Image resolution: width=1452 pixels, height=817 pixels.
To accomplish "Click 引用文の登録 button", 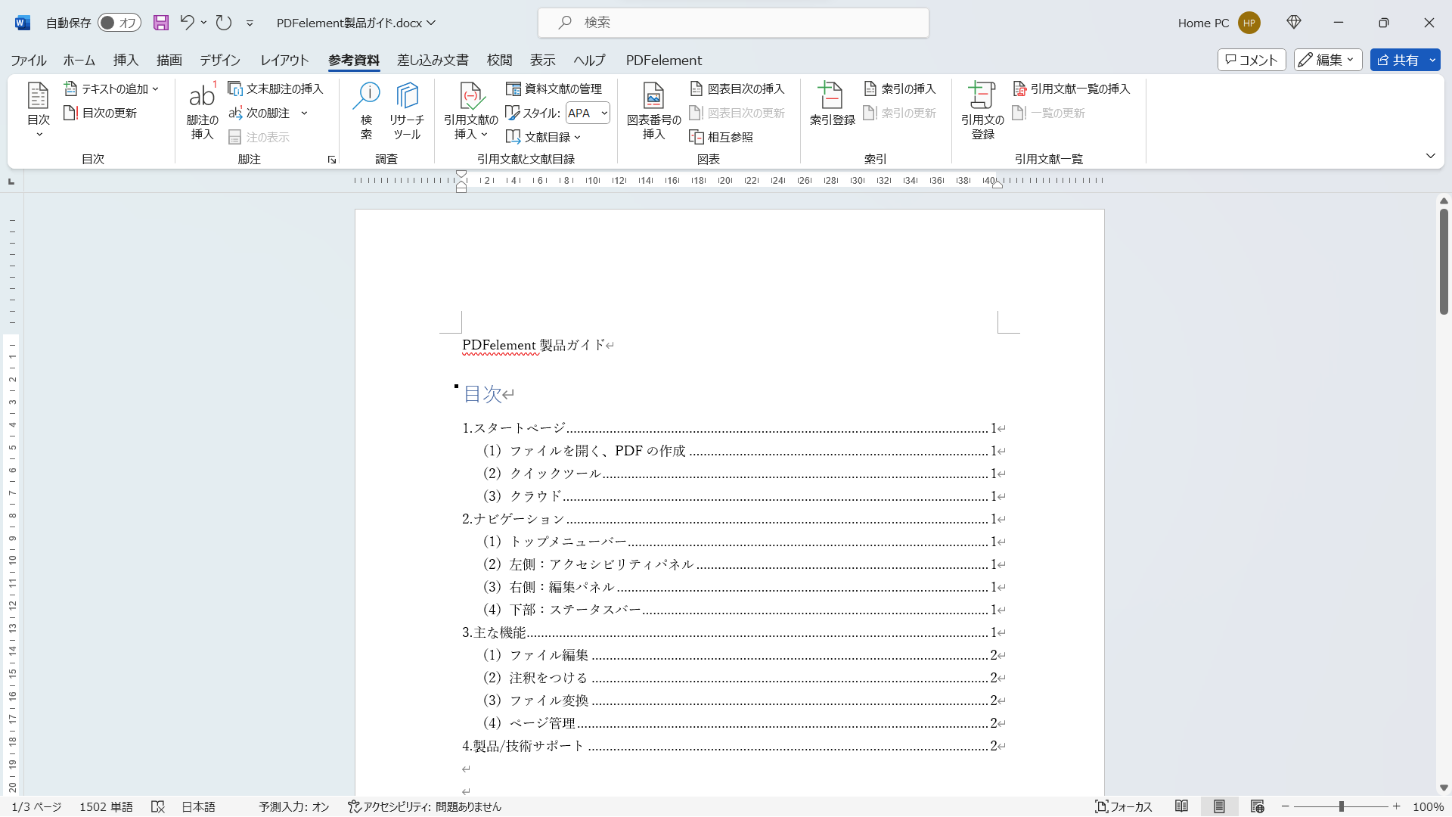I will [x=982, y=110].
